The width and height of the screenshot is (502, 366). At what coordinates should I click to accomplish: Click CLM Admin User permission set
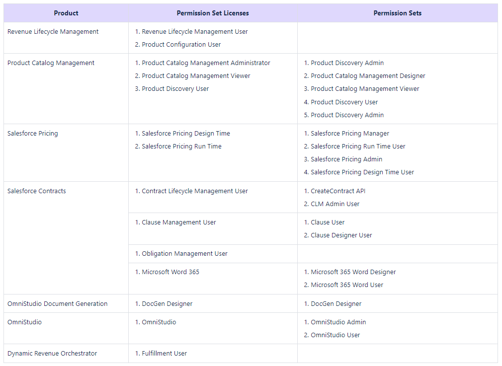[335, 204]
